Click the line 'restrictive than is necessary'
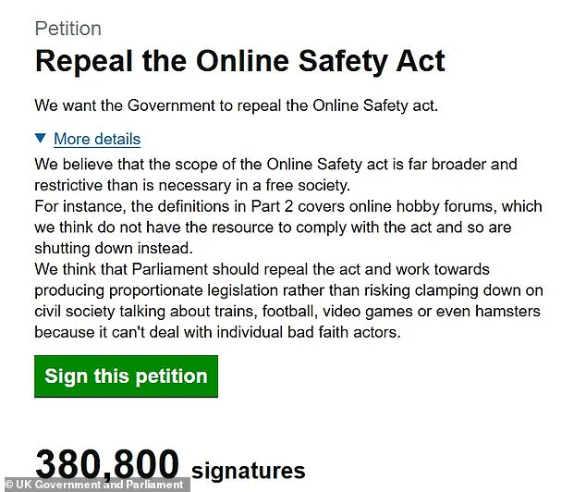Viewport: 586px width, 492px height. pyautogui.click(x=184, y=185)
